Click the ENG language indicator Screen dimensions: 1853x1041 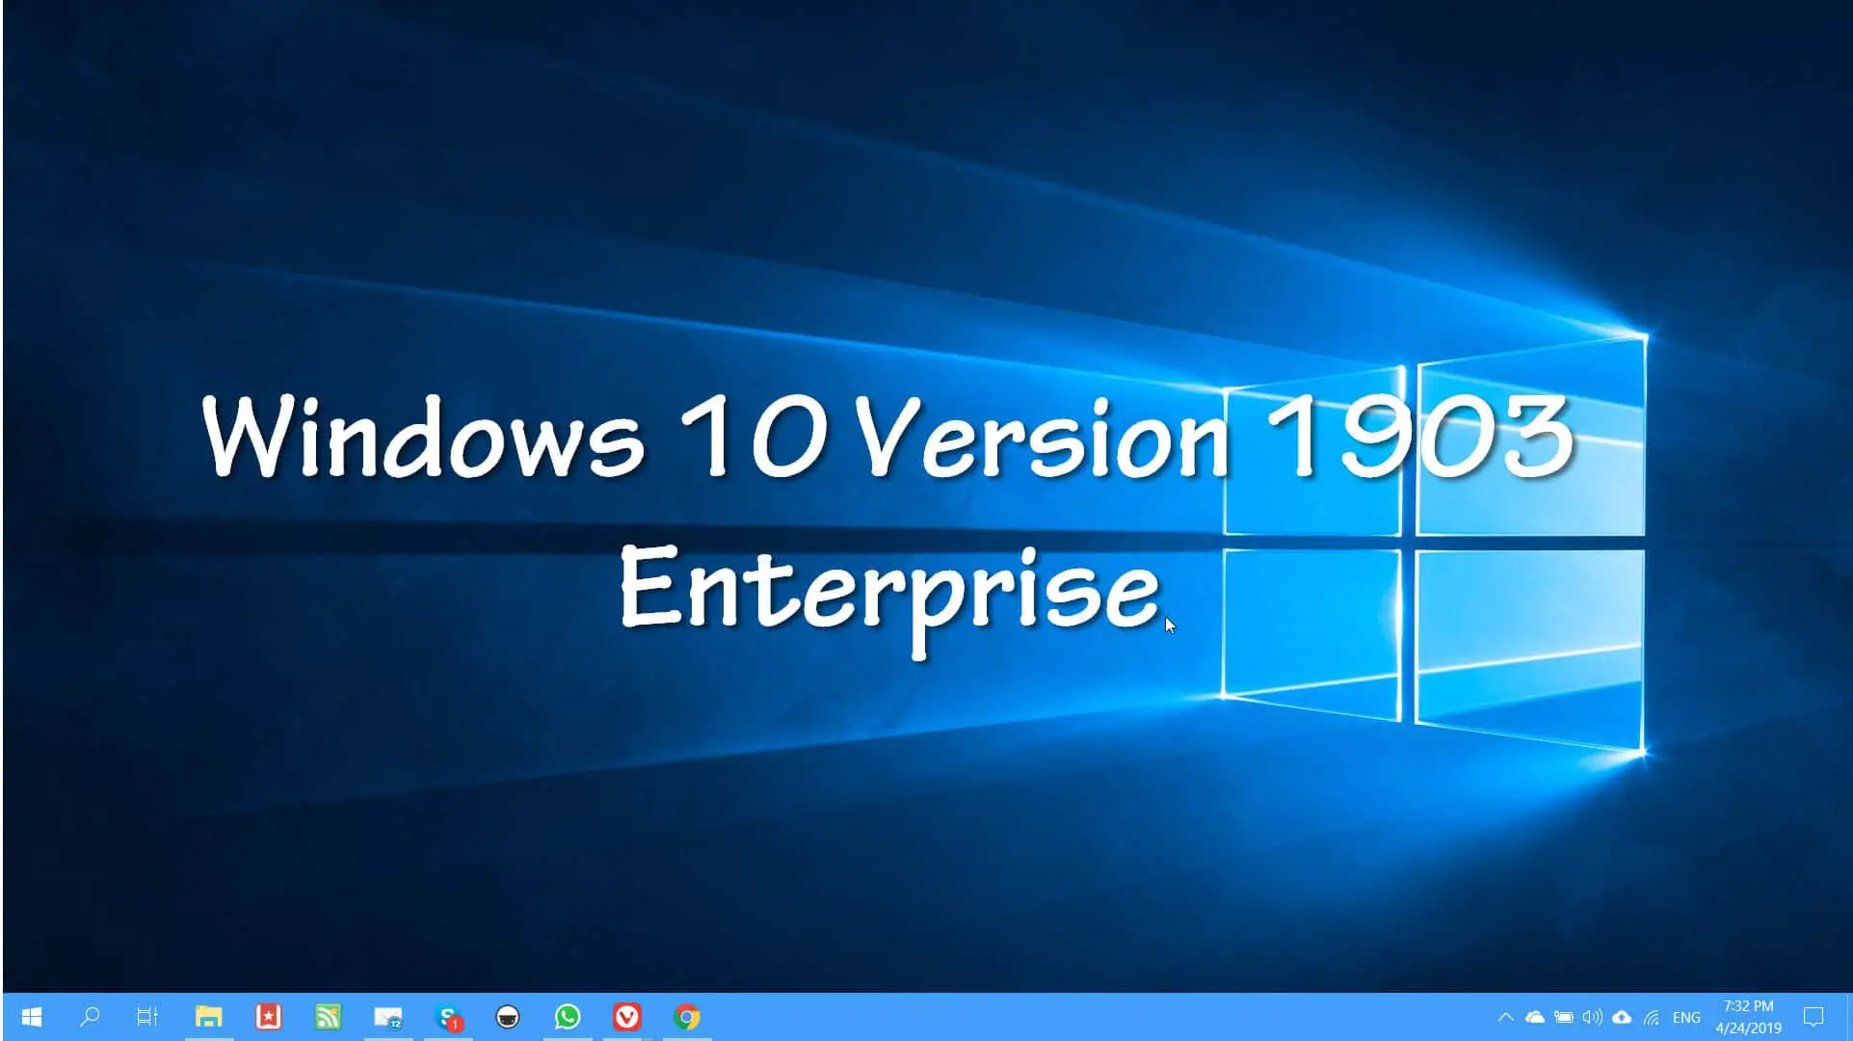(1686, 1017)
